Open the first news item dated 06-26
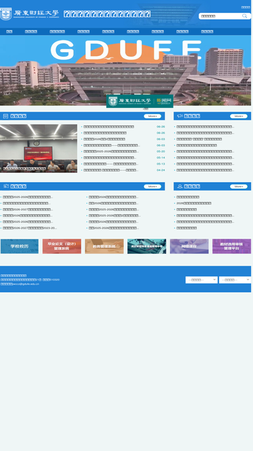 109,126
